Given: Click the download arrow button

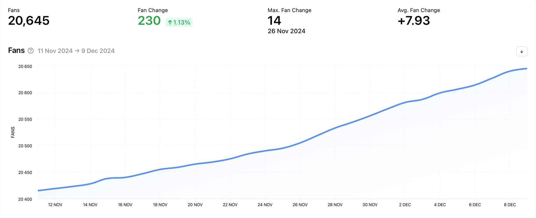Looking at the screenshot, I should coord(522,51).
